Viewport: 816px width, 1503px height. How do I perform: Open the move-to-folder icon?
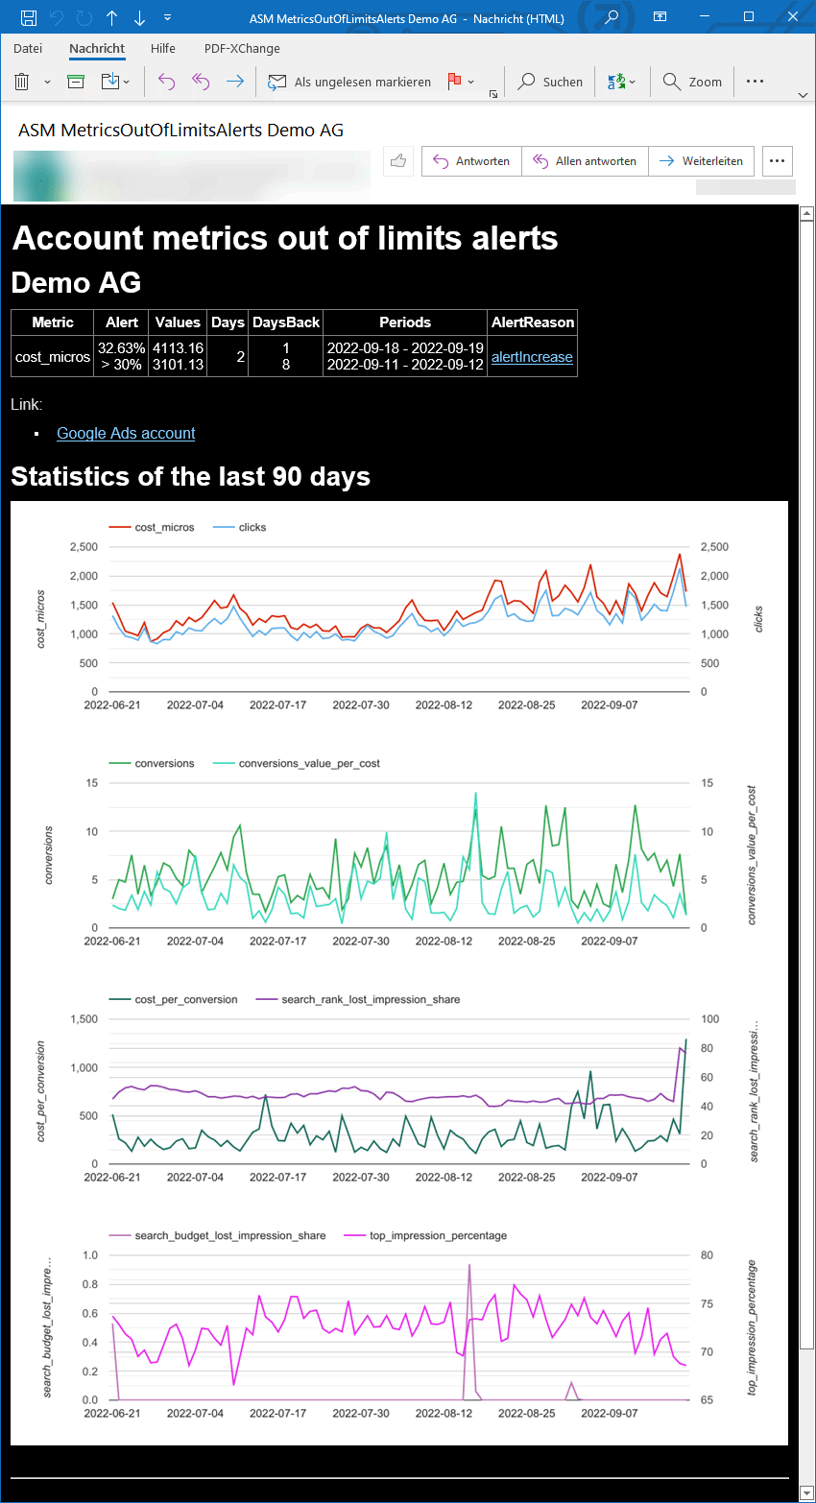coord(108,82)
